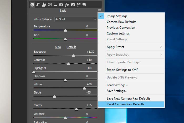This screenshot has width=184, height=123.
Task: Open the Camera Calibration panel icon
Action: [73, 5]
